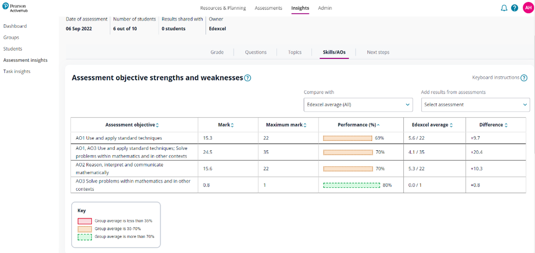Expand the Select assessment dropdown
535x253 pixels.
pyautogui.click(x=475, y=105)
